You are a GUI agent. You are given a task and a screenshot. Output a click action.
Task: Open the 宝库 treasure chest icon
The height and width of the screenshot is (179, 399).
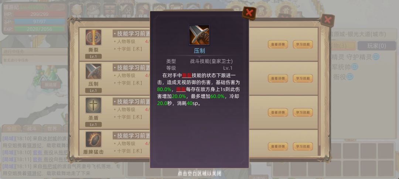[110, 10]
